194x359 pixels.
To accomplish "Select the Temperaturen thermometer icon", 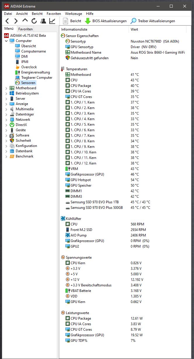I will tap(63, 69).
